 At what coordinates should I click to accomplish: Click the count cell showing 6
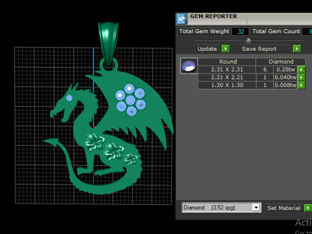[x=265, y=70]
